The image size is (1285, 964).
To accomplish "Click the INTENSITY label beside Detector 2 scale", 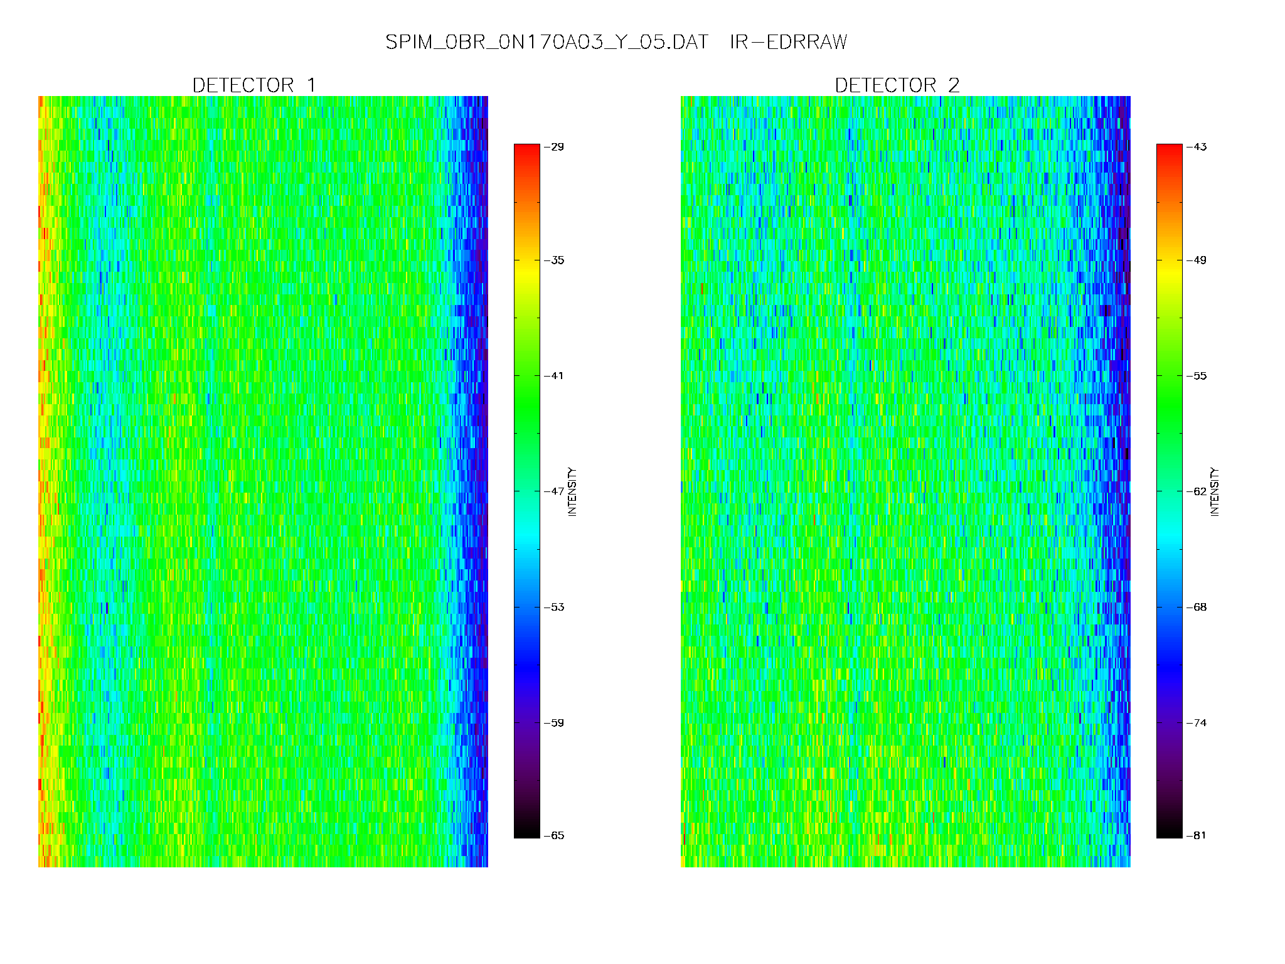I will 1215,491.
